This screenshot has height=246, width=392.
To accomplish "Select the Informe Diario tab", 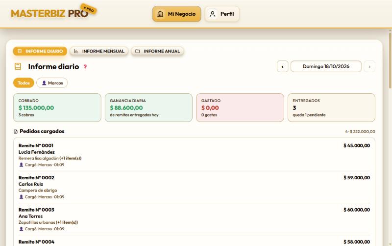I will pos(40,51).
